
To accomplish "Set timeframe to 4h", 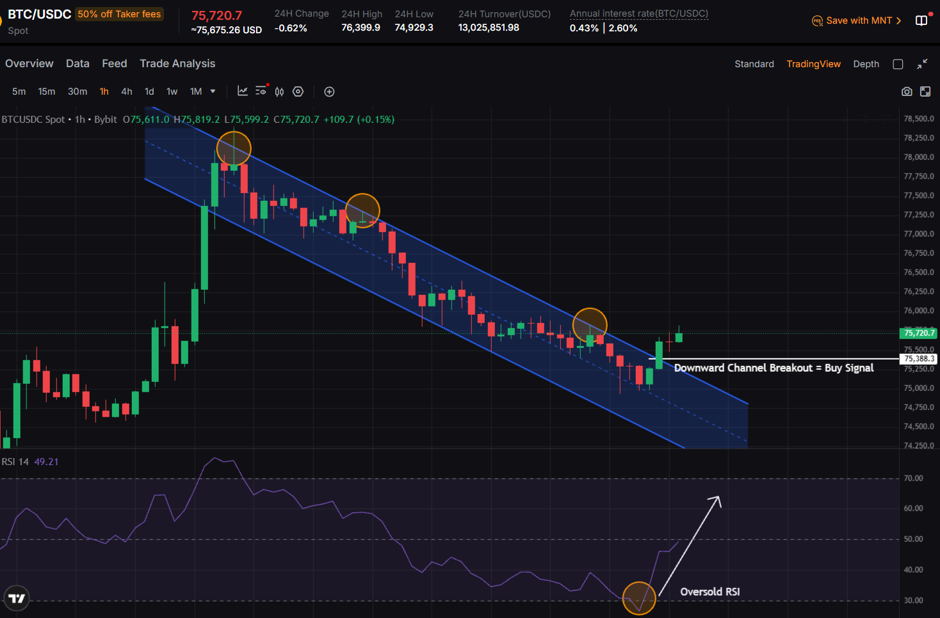I will (x=127, y=91).
